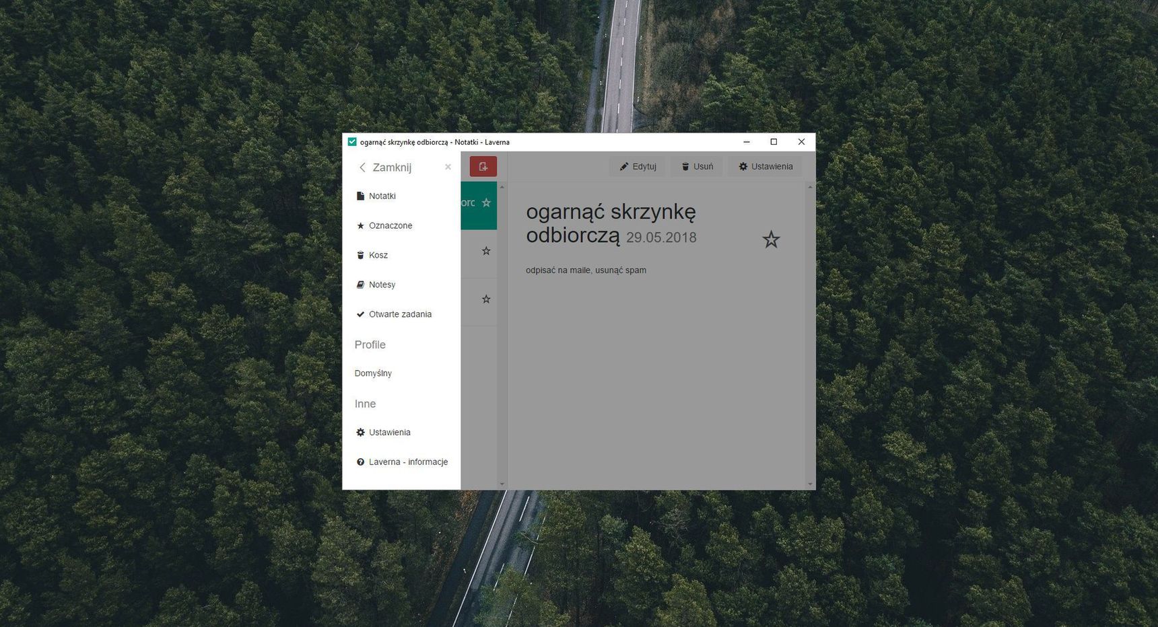
Task: Click the note date 29.05.2018
Action: [661, 237]
